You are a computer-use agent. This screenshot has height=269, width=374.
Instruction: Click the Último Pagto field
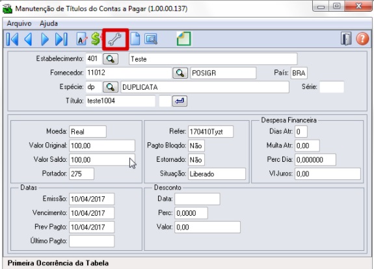click(x=92, y=241)
